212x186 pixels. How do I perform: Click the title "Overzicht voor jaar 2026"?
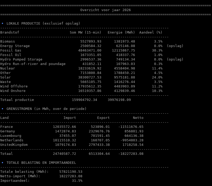tap(105, 10)
